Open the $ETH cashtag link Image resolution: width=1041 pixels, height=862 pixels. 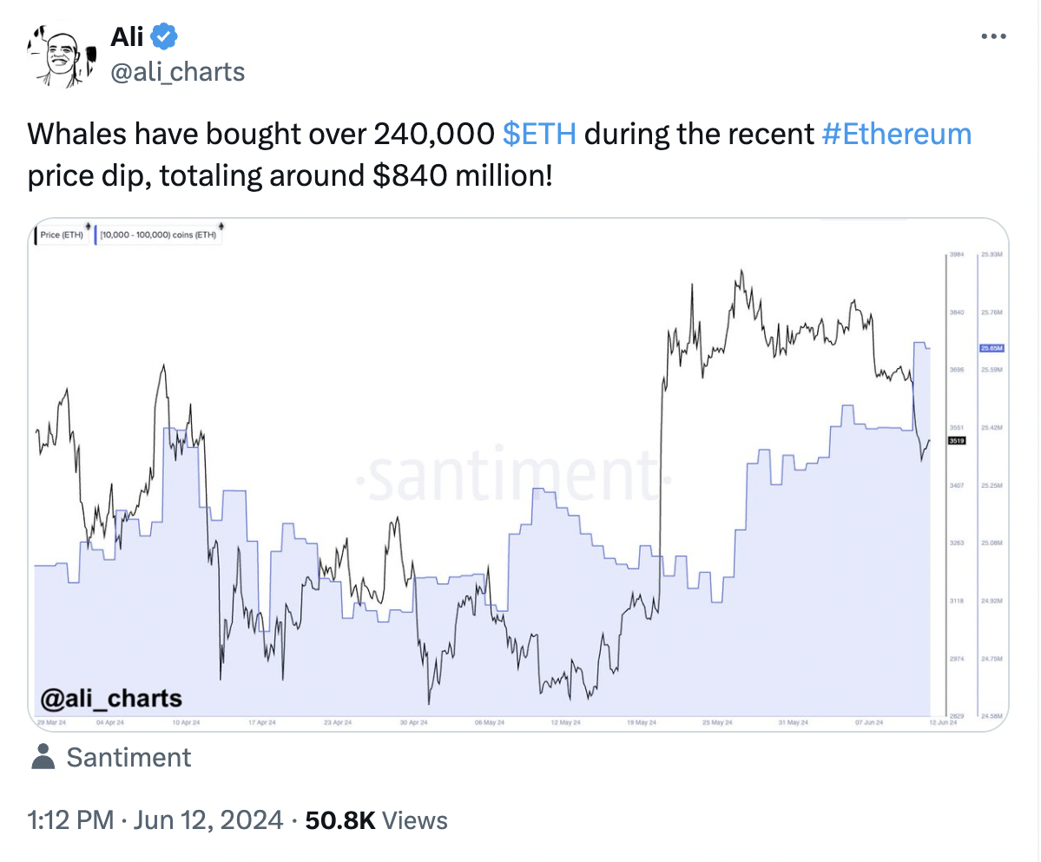click(539, 134)
